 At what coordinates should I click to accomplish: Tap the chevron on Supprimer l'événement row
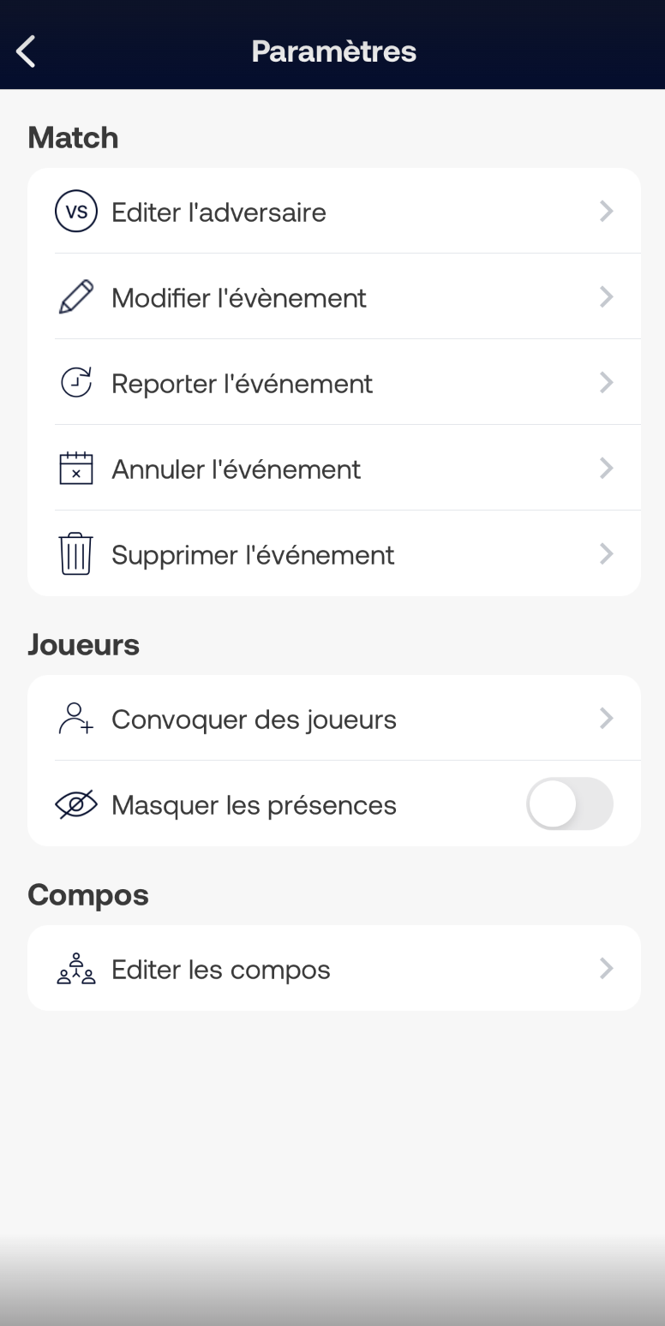click(607, 554)
